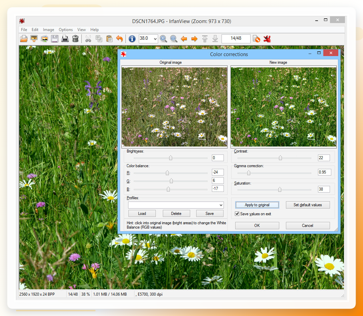Click the Undo arrow icon
Image resolution: width=363 pixels, height=316 pixels.
[119, 39]
